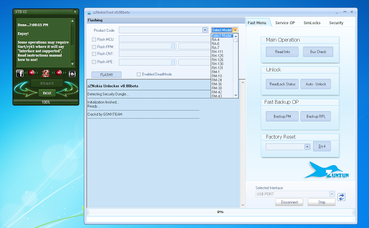Choose RM-38 in model list
369x228 pixels.
(222, 88)
